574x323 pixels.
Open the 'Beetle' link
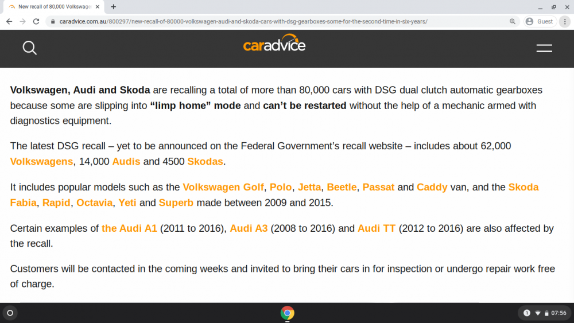(342, 187)
